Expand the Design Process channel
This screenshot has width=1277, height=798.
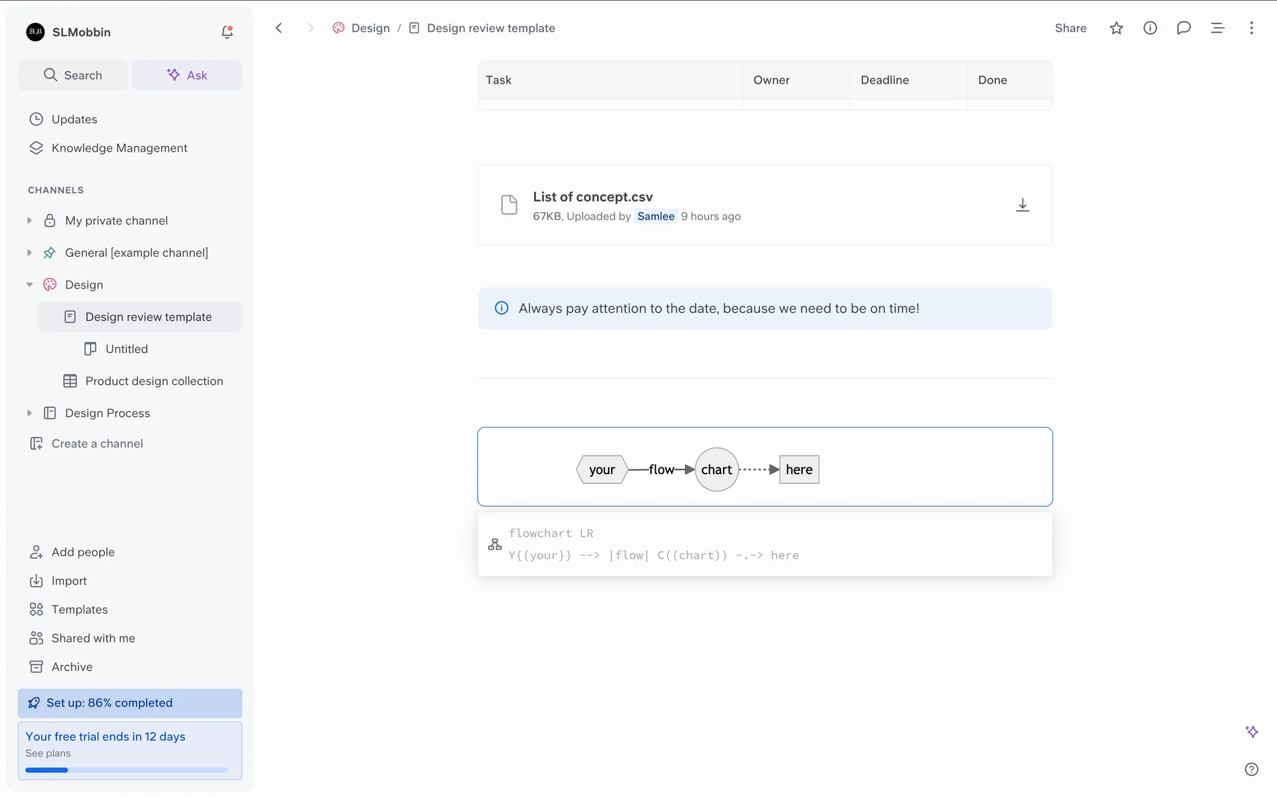[29, 413]
